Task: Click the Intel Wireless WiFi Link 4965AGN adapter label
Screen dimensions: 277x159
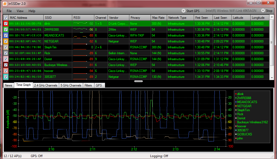Action: [x=231, y=11]
